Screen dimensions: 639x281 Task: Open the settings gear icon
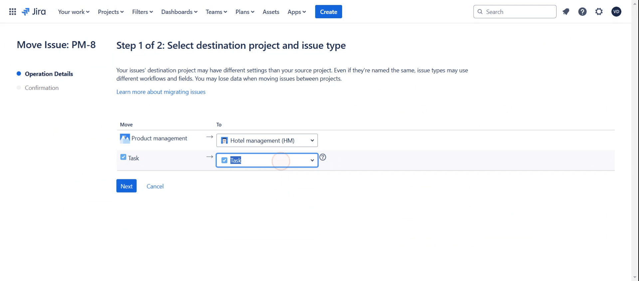pos(599,12)
